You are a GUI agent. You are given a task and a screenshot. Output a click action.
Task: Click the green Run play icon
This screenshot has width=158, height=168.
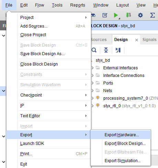116,15
